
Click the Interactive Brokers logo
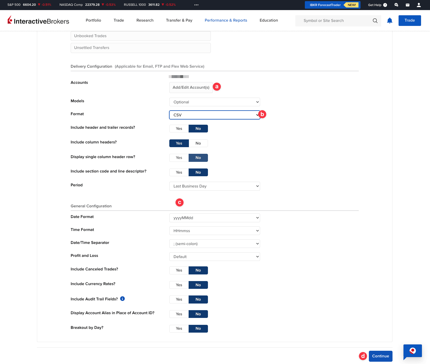point(38,20)
